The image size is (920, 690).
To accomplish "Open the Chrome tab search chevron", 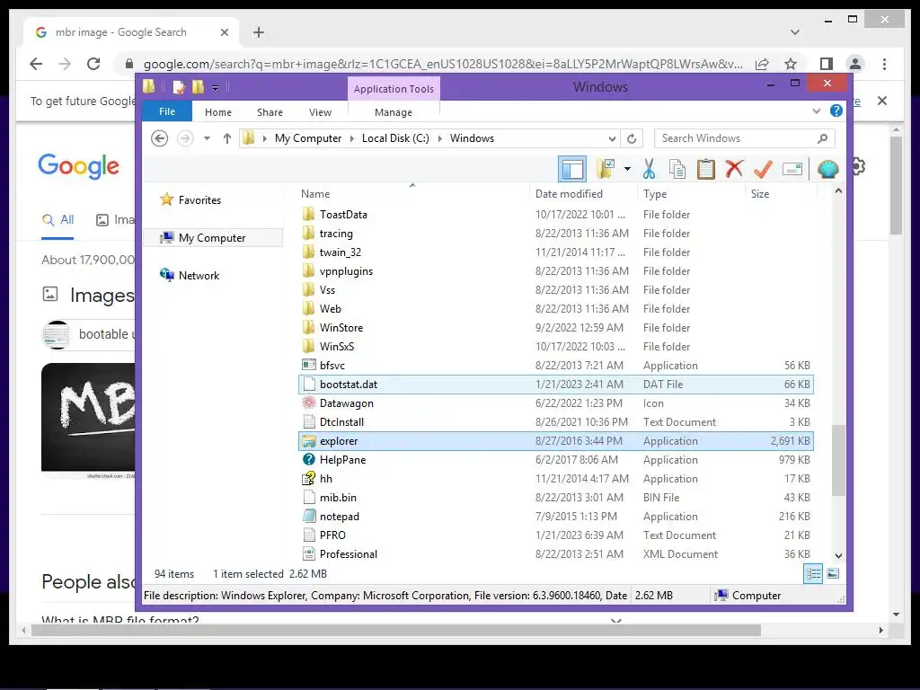I will tap(794, 32).
